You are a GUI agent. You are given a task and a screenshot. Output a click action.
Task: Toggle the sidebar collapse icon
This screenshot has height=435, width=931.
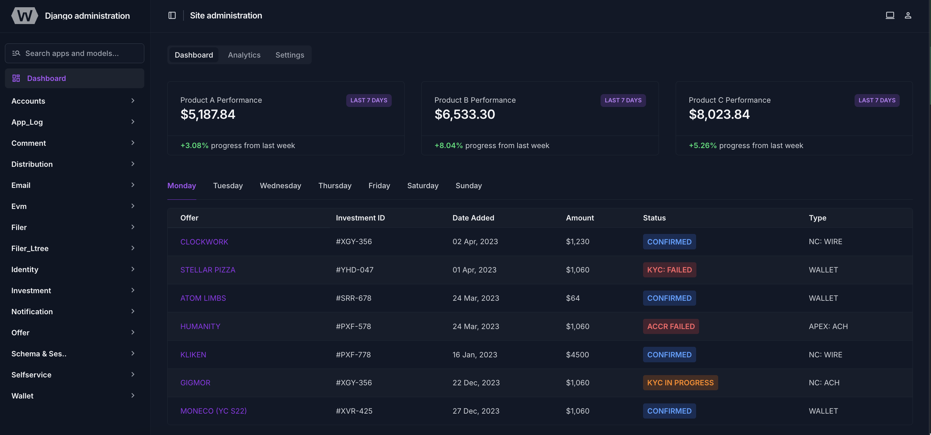(x=172, y=15)
